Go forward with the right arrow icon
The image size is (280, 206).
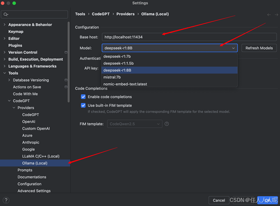276,15
